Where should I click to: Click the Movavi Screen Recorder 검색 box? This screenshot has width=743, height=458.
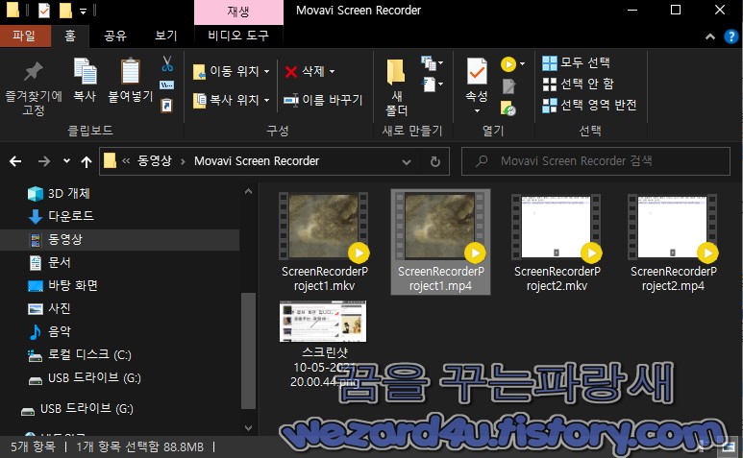(596, 161)
